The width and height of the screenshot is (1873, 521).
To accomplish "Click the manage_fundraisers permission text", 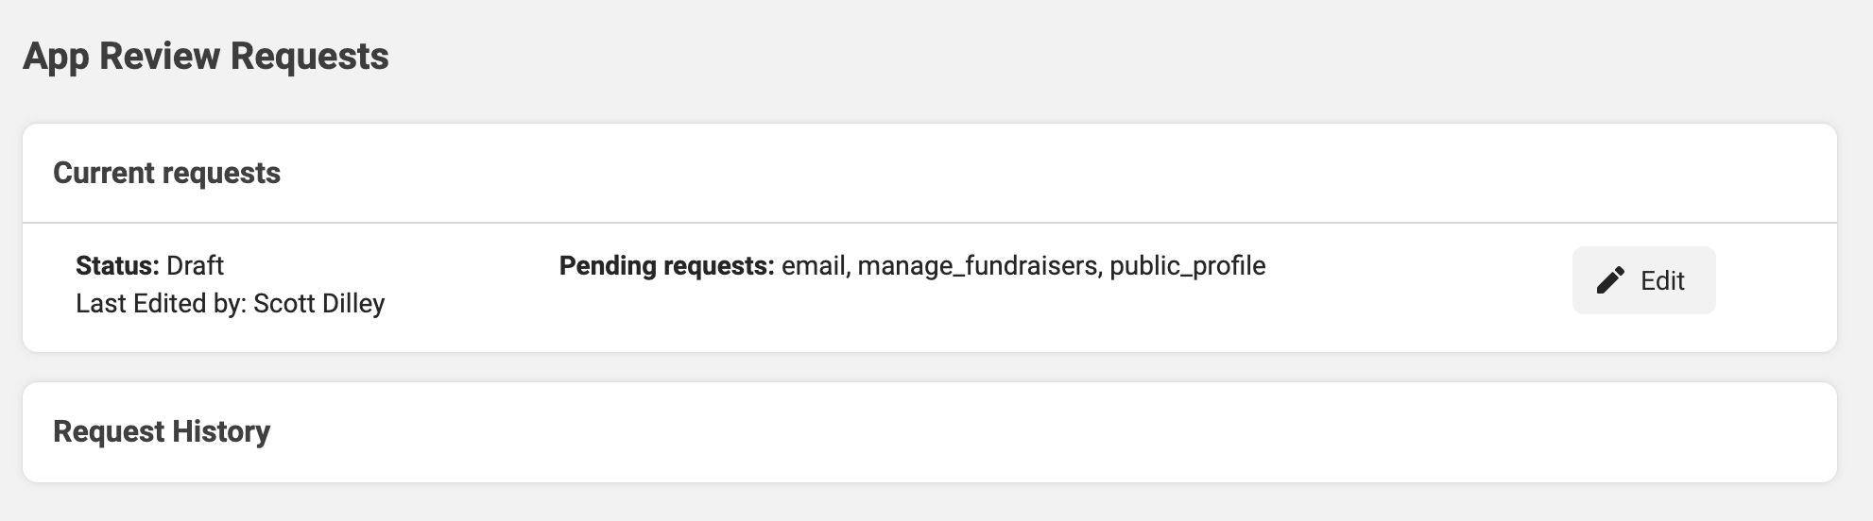I will pos(979,266).
